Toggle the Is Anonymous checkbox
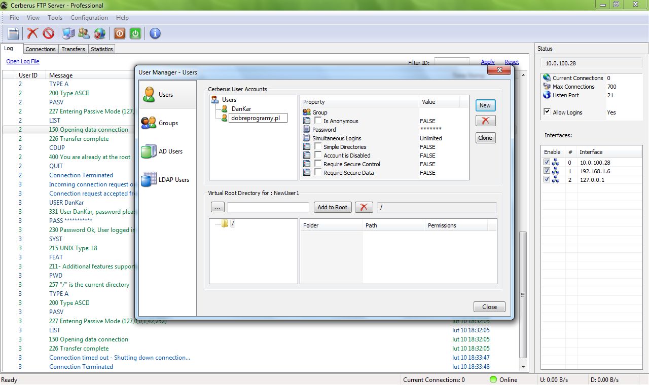 point(318,121)
